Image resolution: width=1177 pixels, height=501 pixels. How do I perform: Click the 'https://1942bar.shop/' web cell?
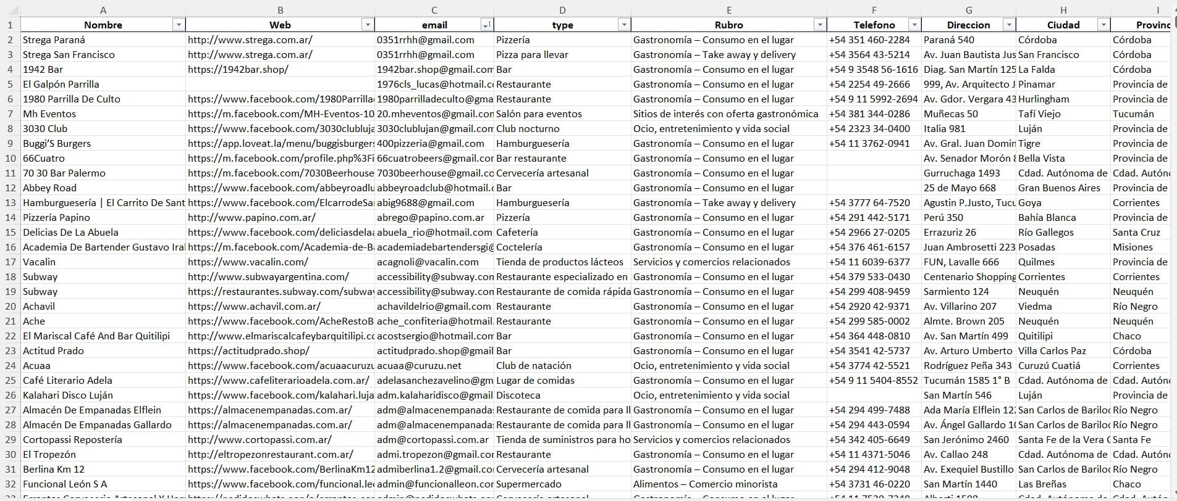[x=281, y=69]
